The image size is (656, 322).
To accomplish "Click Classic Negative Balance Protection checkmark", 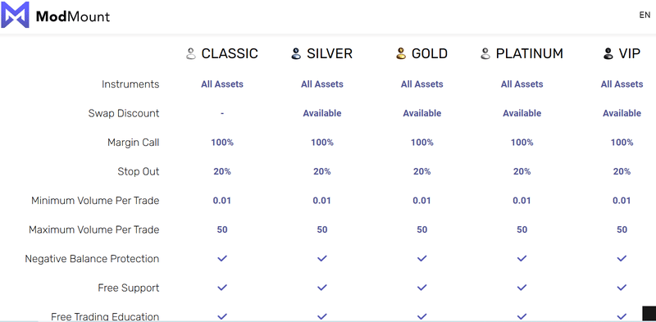I will point(222,258).
